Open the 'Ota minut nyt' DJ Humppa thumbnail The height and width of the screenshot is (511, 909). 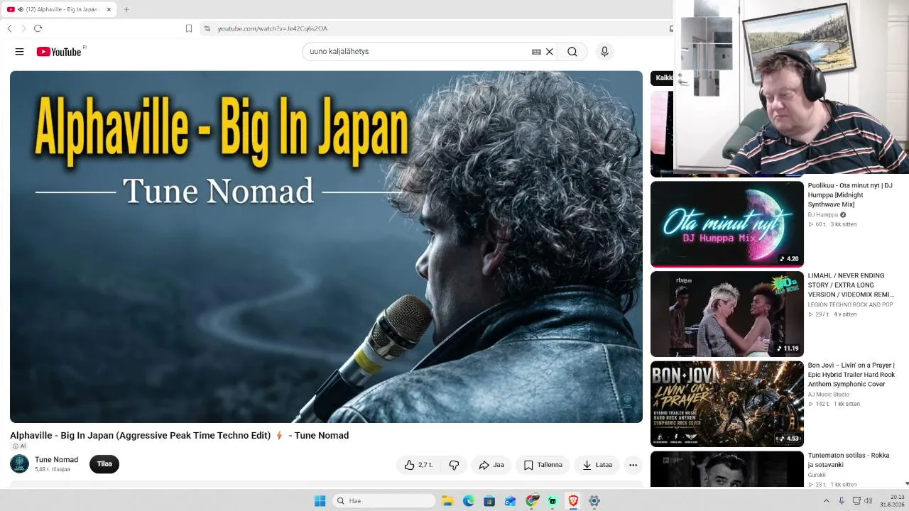727,224
